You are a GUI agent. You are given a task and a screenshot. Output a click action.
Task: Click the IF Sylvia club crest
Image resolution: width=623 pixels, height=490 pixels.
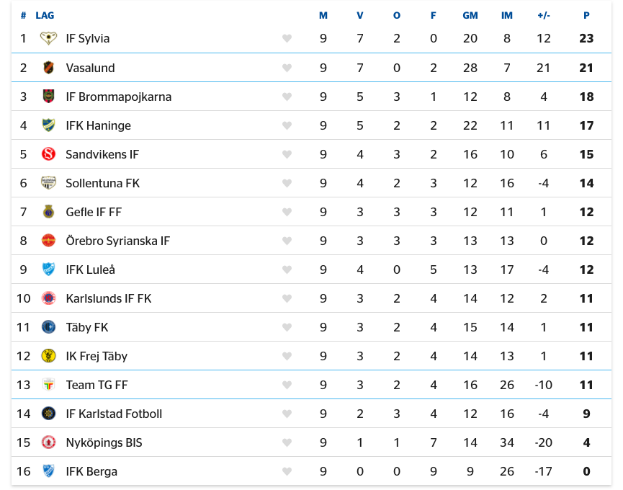(x=48, y=38)
